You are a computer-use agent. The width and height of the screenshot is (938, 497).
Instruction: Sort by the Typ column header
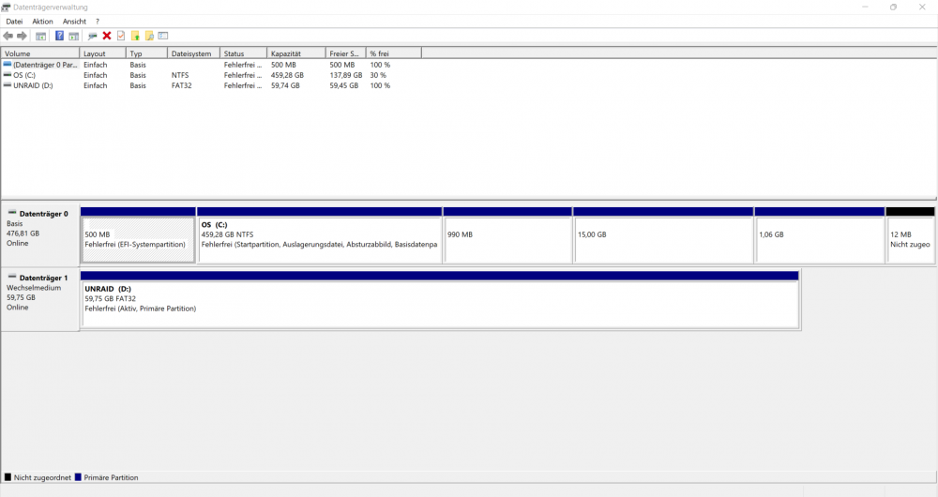tap(146, 53)
